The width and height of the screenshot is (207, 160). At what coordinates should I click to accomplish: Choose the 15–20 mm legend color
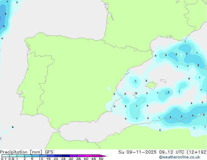(51, 156)
